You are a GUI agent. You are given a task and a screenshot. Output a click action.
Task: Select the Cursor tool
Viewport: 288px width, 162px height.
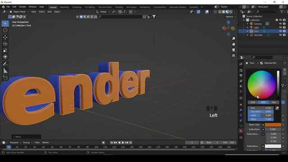pos(5,30)
